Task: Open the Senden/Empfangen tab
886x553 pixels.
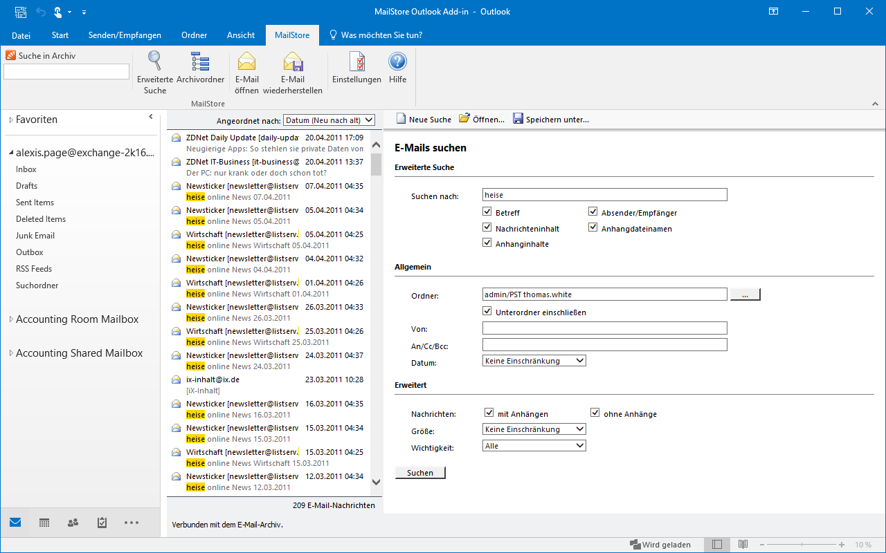Action: (125, 35)
